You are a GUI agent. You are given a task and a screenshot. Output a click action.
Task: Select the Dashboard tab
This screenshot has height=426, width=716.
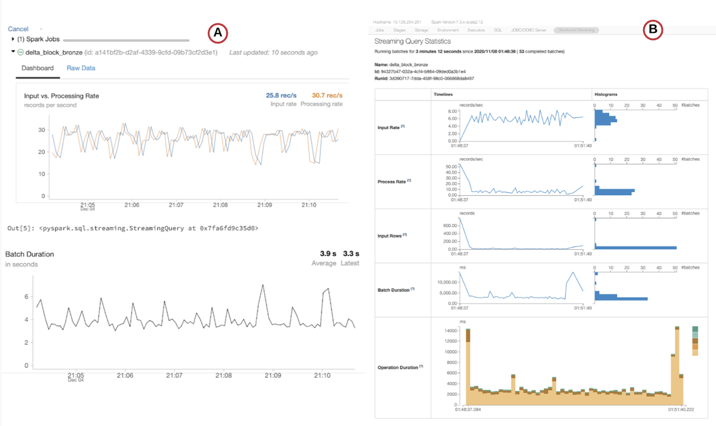(38, 68)
